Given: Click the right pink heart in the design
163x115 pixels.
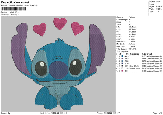Looking at the screenshot, I should [77, 28].
